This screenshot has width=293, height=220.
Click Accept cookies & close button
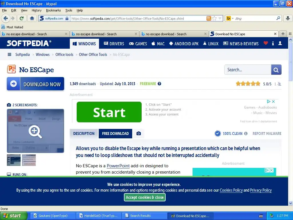(144, 197)
